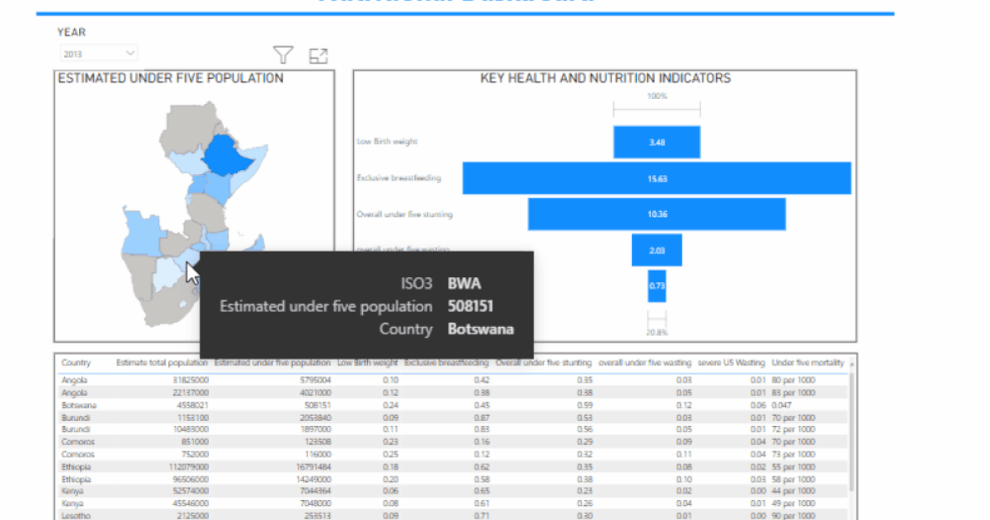Select the Lesotho row in table

tap(454, 516)
